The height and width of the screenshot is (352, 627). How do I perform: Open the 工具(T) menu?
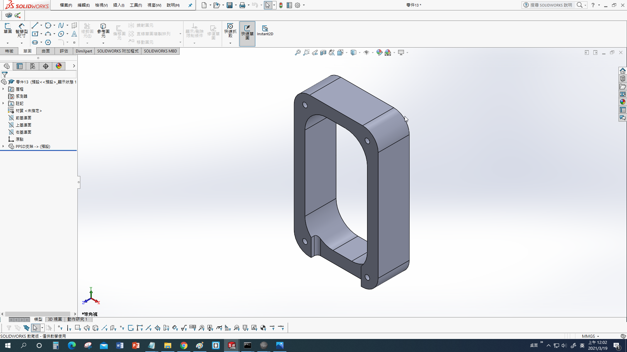[x=136, y=5]
